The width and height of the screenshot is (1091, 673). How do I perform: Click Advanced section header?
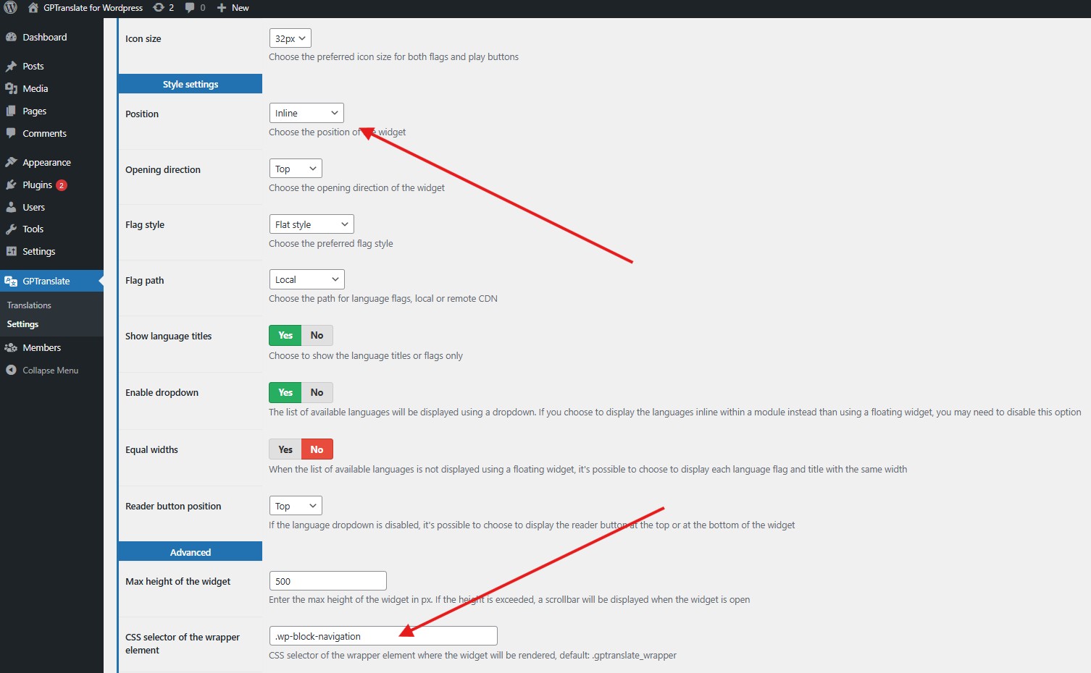(x=190, y=551)
